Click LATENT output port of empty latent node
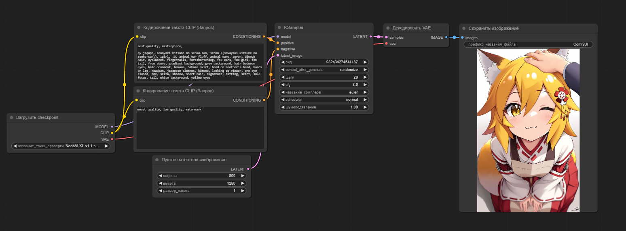Image resolution: width=626 pixels, height=231 pixels. pyautogui.click(x=248, y=169)
